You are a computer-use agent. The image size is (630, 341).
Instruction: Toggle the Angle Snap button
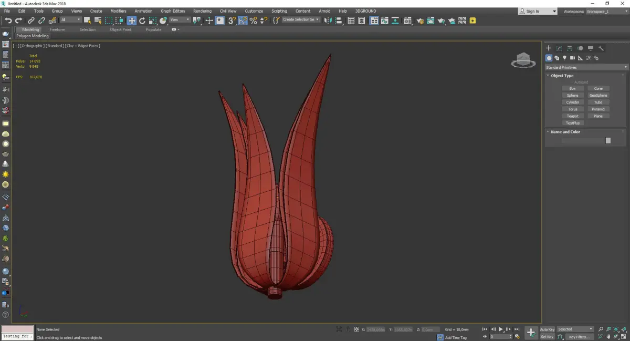[x=243, y=20]
